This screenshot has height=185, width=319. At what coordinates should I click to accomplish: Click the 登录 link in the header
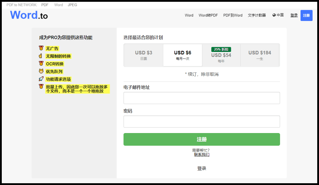tap(294, 15)
